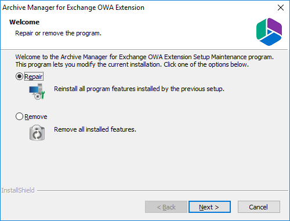Screen dimensions: 290x221
Task: Click the InstallShield label at bottom
Action: pos(18,190)
